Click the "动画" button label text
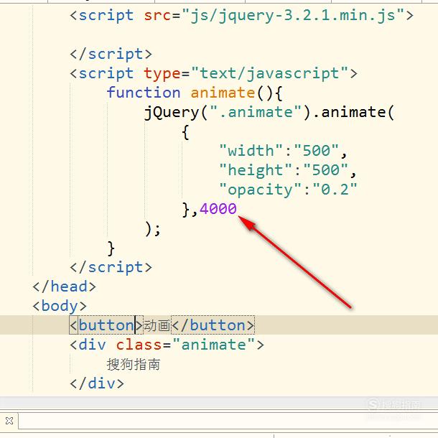Viewport: 438px width, 438px height. pos(157,326)
